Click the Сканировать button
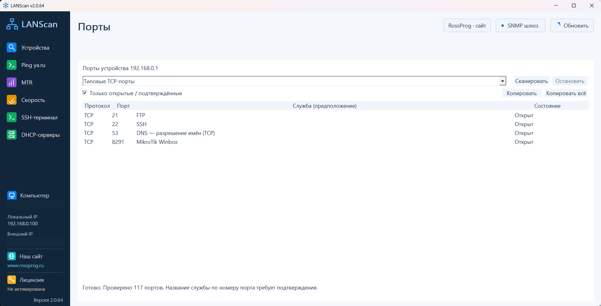The height and width of the screenshot is (306, 601). [x=532, y=81]
